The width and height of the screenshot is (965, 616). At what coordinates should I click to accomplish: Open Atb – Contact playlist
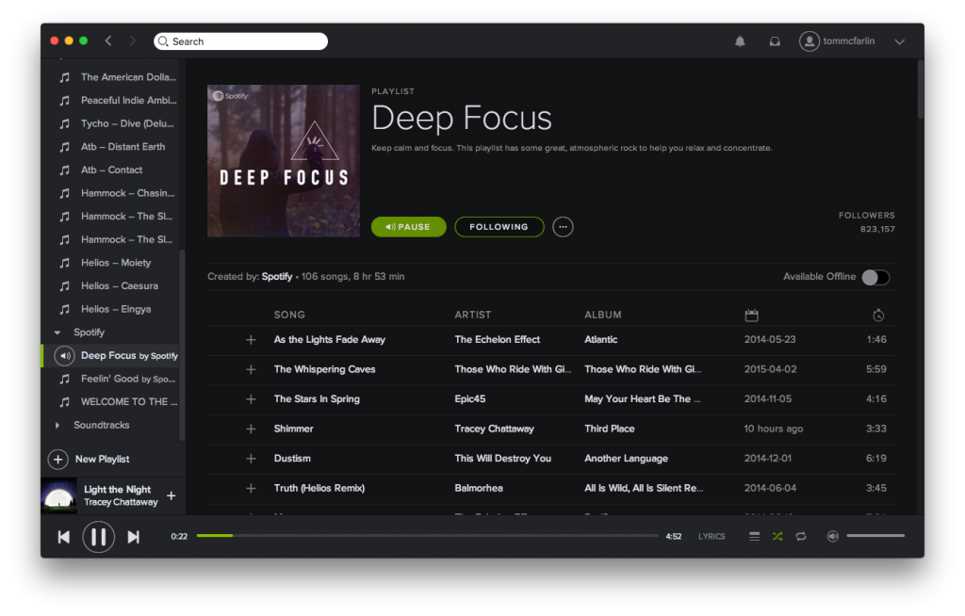111,170
